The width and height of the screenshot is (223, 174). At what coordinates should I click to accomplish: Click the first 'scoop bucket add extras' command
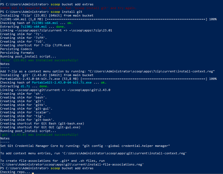pos(72,5)
